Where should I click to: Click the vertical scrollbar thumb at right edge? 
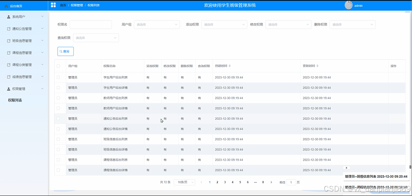pos(410,167)
